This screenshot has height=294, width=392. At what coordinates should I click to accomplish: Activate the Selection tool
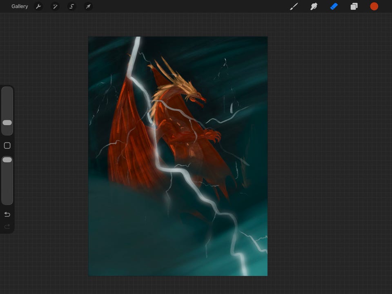[71, 6]
